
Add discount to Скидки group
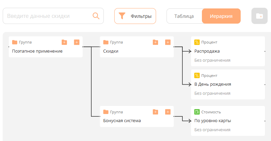168,42
